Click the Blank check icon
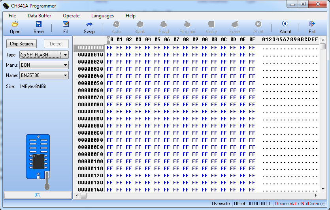Screen dimensions: 330x210 (140, 24)
